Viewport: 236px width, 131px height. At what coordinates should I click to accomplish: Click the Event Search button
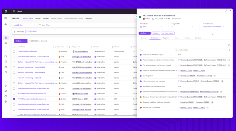pos(168,33)
